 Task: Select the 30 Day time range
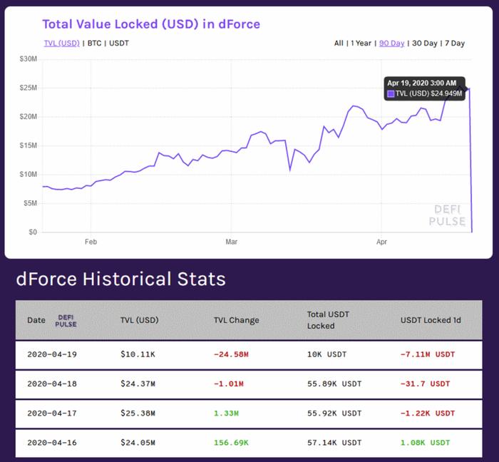(425, 43)
